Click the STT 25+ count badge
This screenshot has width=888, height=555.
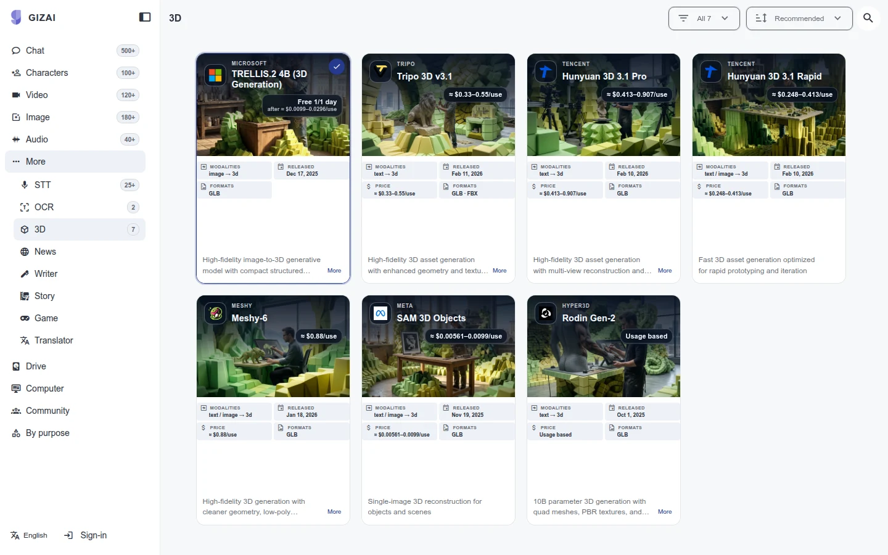(x=129, y=185)
